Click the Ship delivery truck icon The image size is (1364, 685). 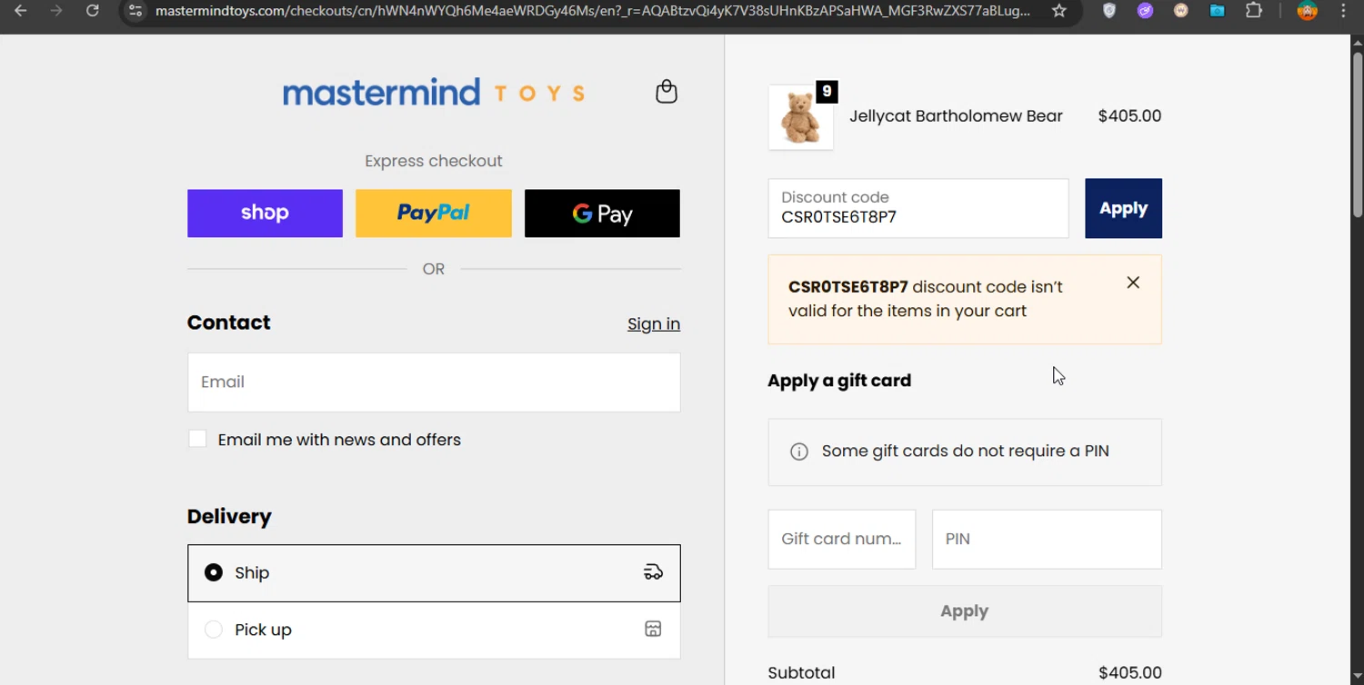[653, 572]
